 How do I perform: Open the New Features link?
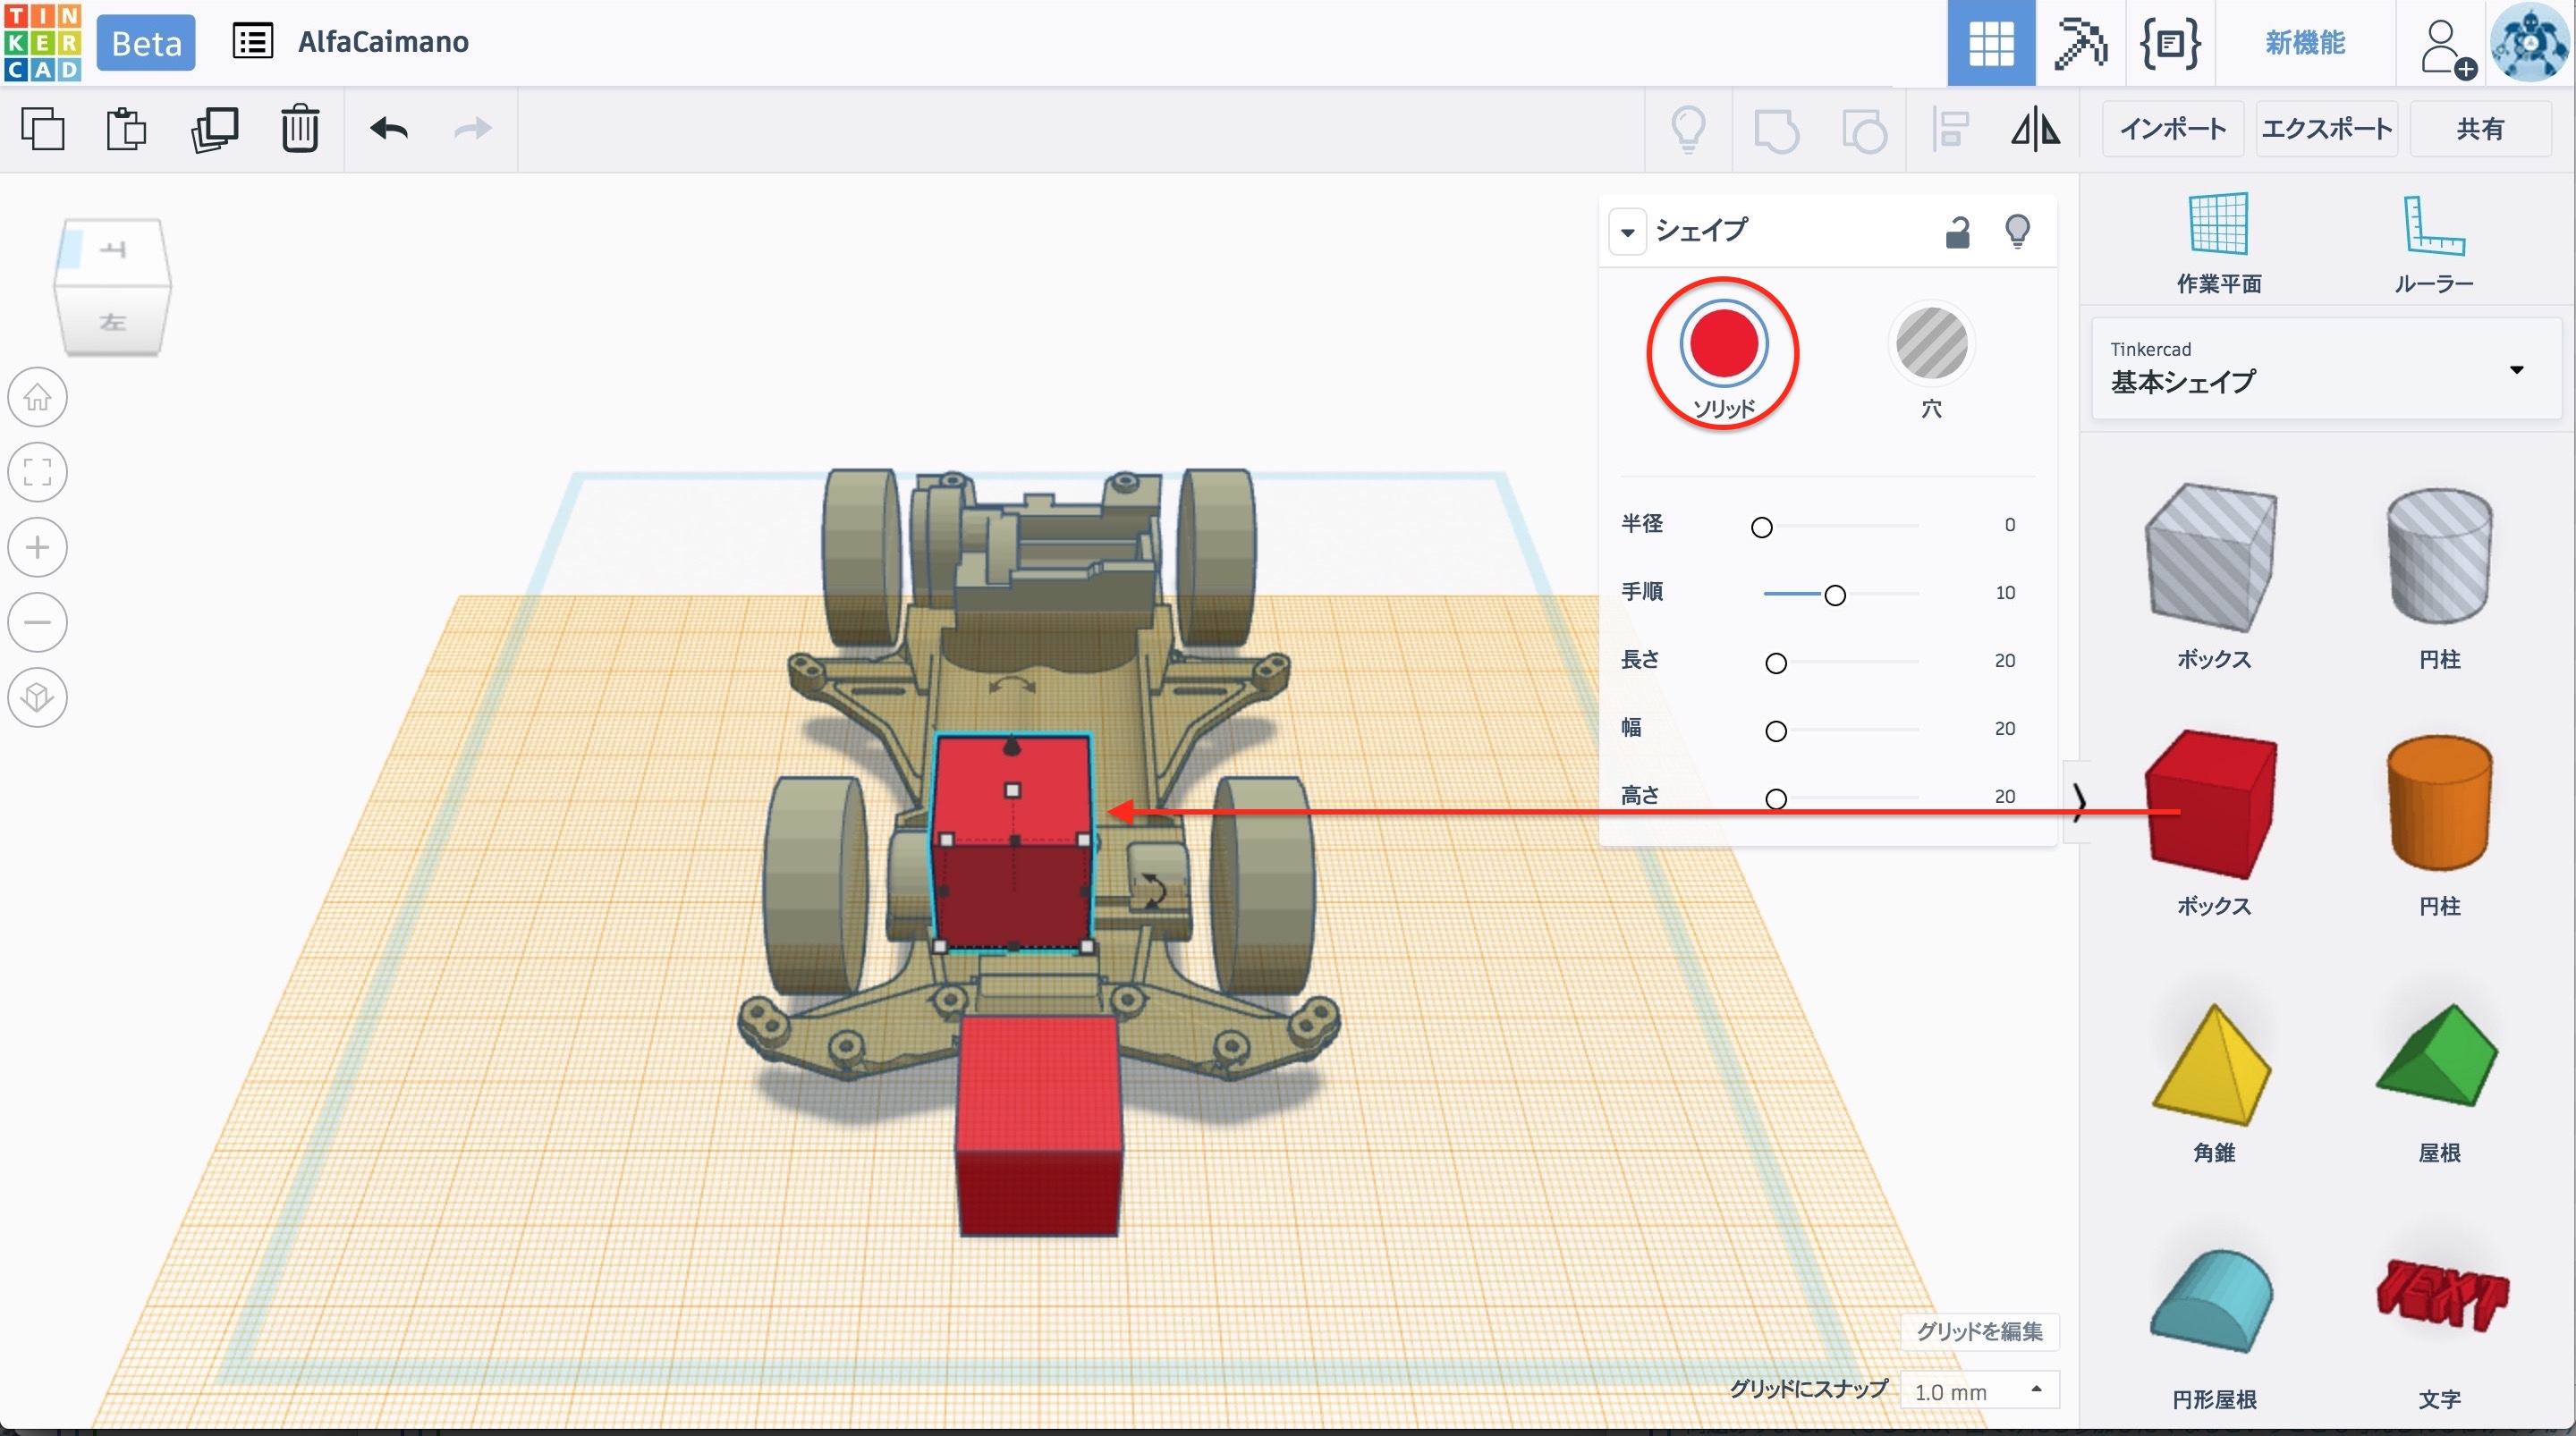pyautogui.click(x=2304, y=43)
